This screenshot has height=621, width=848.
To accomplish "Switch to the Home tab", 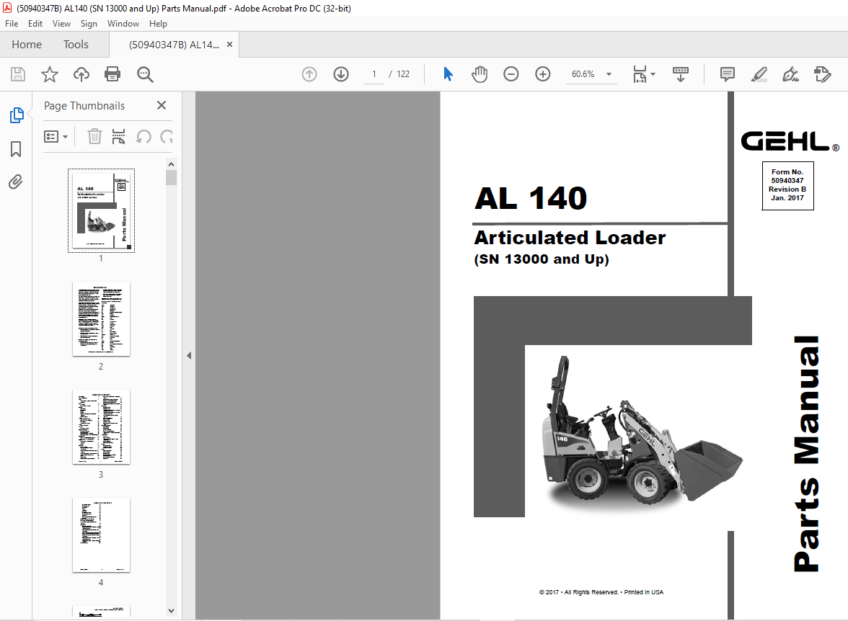I will pyautogui.click(x=27, y=45).
